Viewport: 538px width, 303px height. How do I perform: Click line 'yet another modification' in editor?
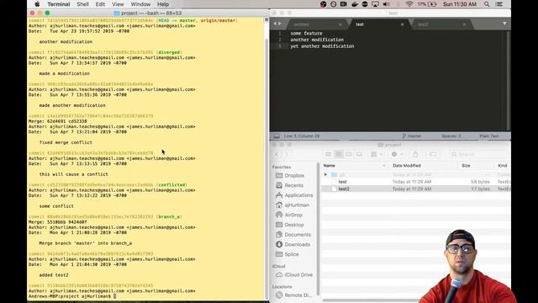322,46
